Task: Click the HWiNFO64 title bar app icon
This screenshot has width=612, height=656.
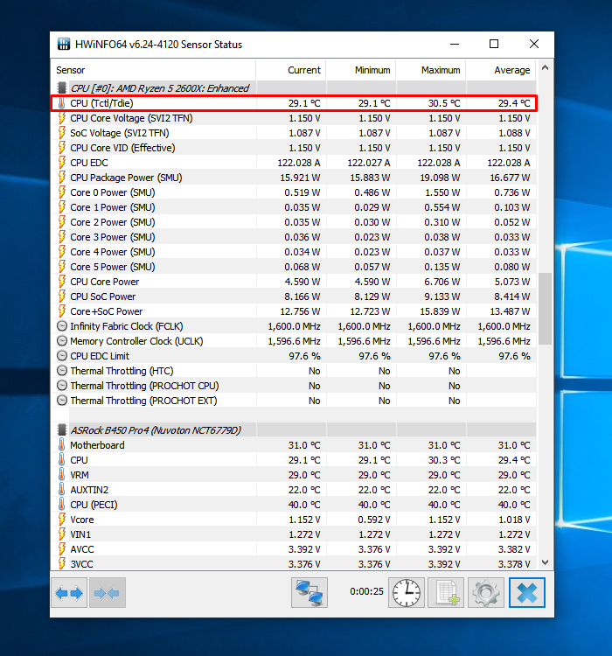Action: tap(64, 45)
